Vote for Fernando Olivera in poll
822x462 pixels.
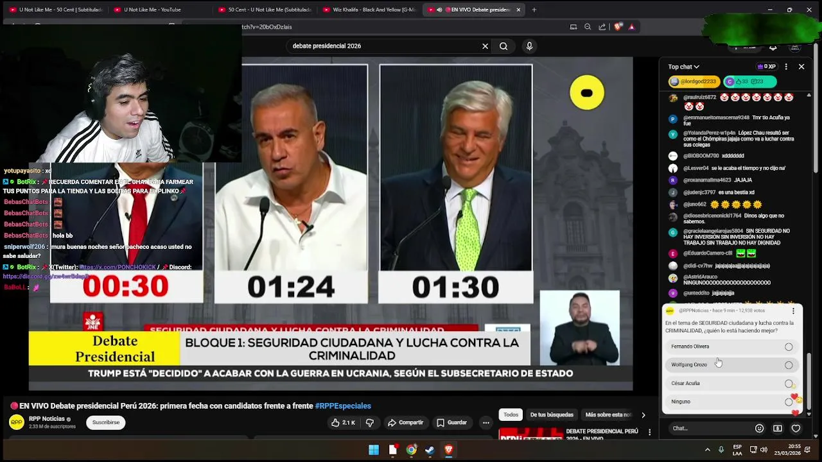tap(731, 346)
